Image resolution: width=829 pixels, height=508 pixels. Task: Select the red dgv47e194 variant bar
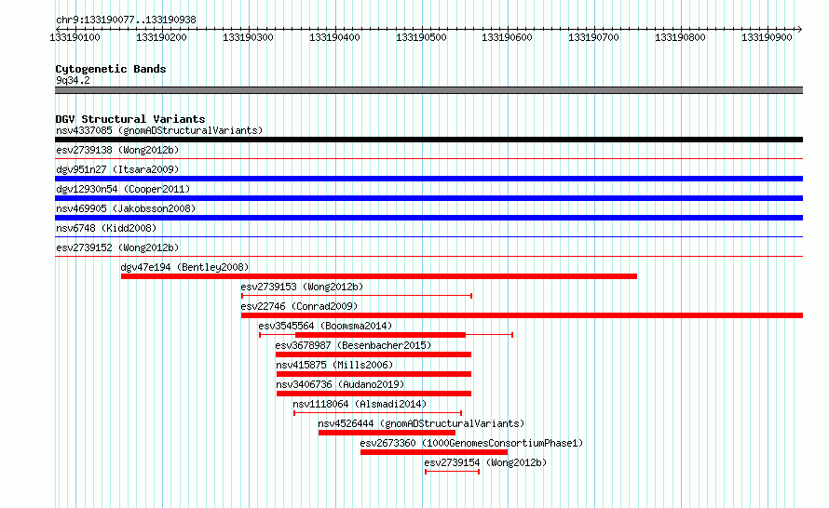coord(379,276)
